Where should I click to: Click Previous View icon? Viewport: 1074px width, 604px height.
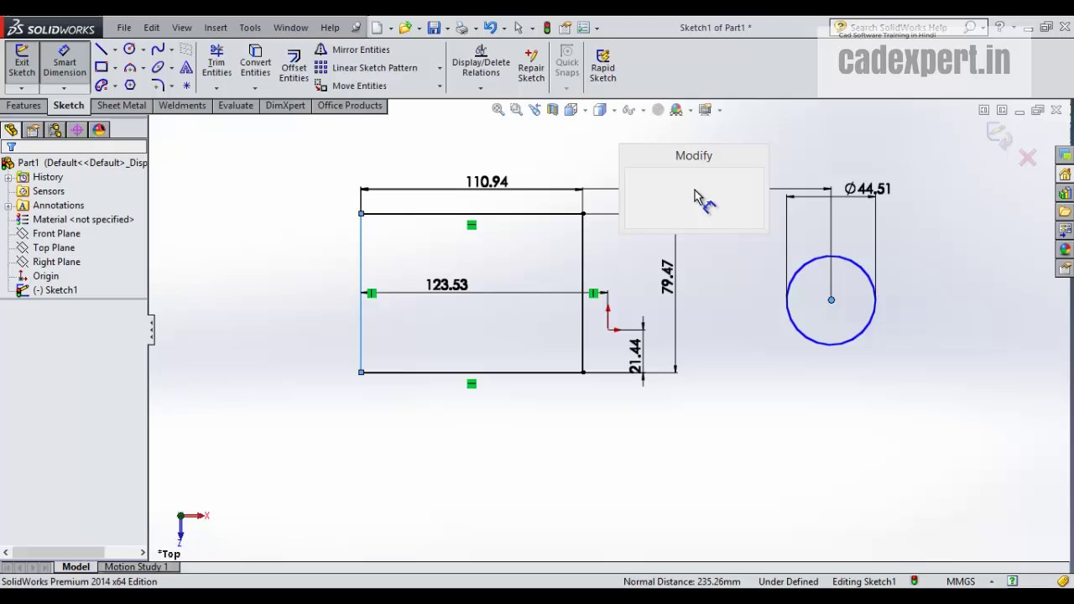pyautogui.click(x=534, y=110)
